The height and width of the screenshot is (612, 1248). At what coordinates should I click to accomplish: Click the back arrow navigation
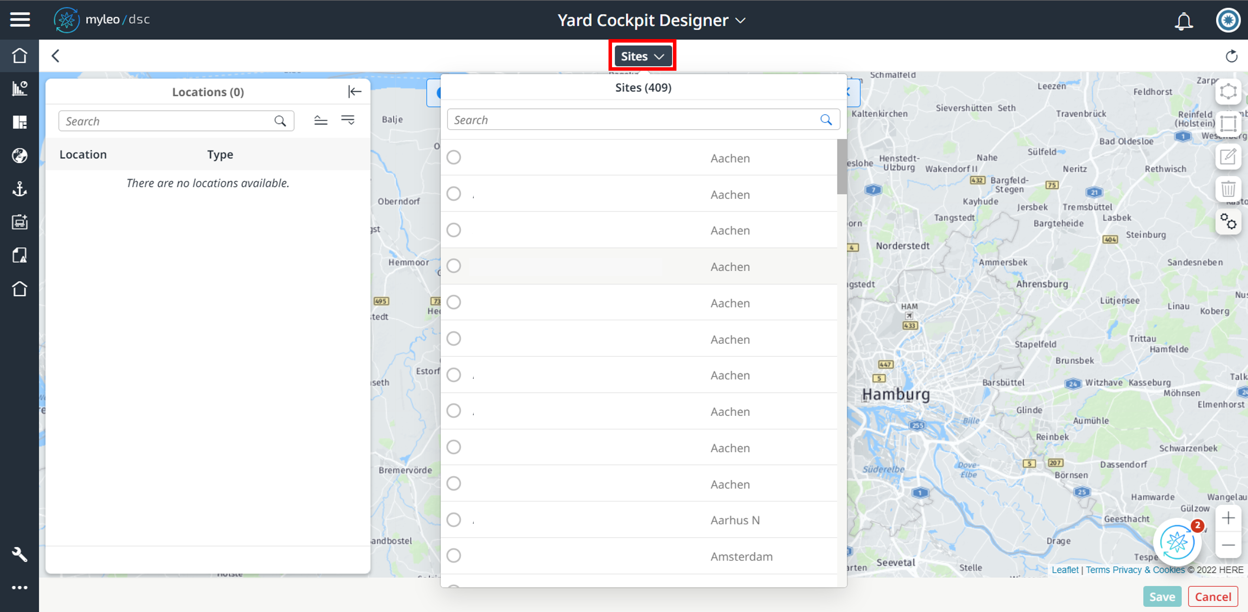pyautogui.click(x=56, y=56)
